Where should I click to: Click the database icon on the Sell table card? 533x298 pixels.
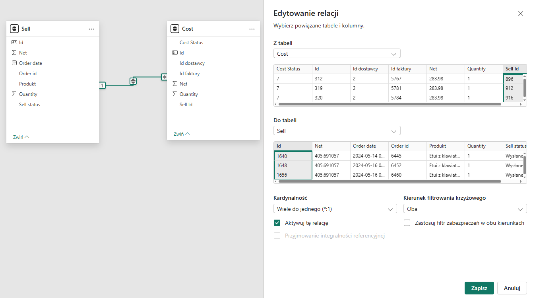[14, 29]
